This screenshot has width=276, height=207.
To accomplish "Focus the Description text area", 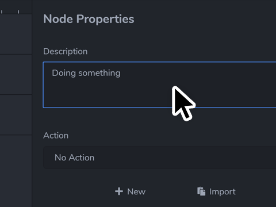I will (x=160, y=85).
